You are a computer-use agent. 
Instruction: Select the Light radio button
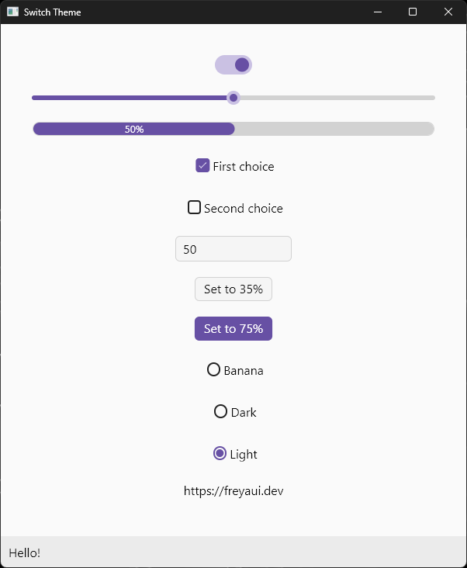(220, 454)
